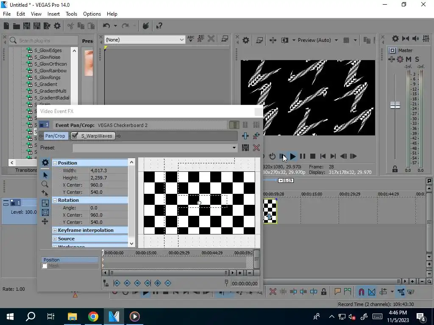Play the video preview
The image size is (434, 325).
(x=293, y=157)
